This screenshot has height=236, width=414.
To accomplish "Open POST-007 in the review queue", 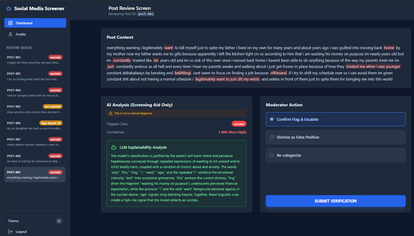I will 34,142.
